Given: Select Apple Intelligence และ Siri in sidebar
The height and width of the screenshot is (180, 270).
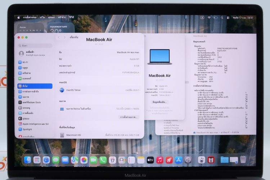Looking at the screenshot, I should coord(35,124).
